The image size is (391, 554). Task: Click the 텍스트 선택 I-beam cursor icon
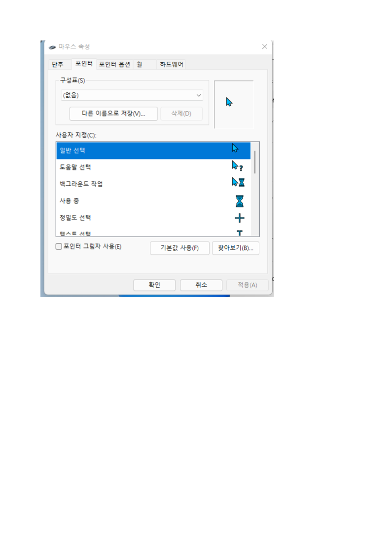(240, 233)
